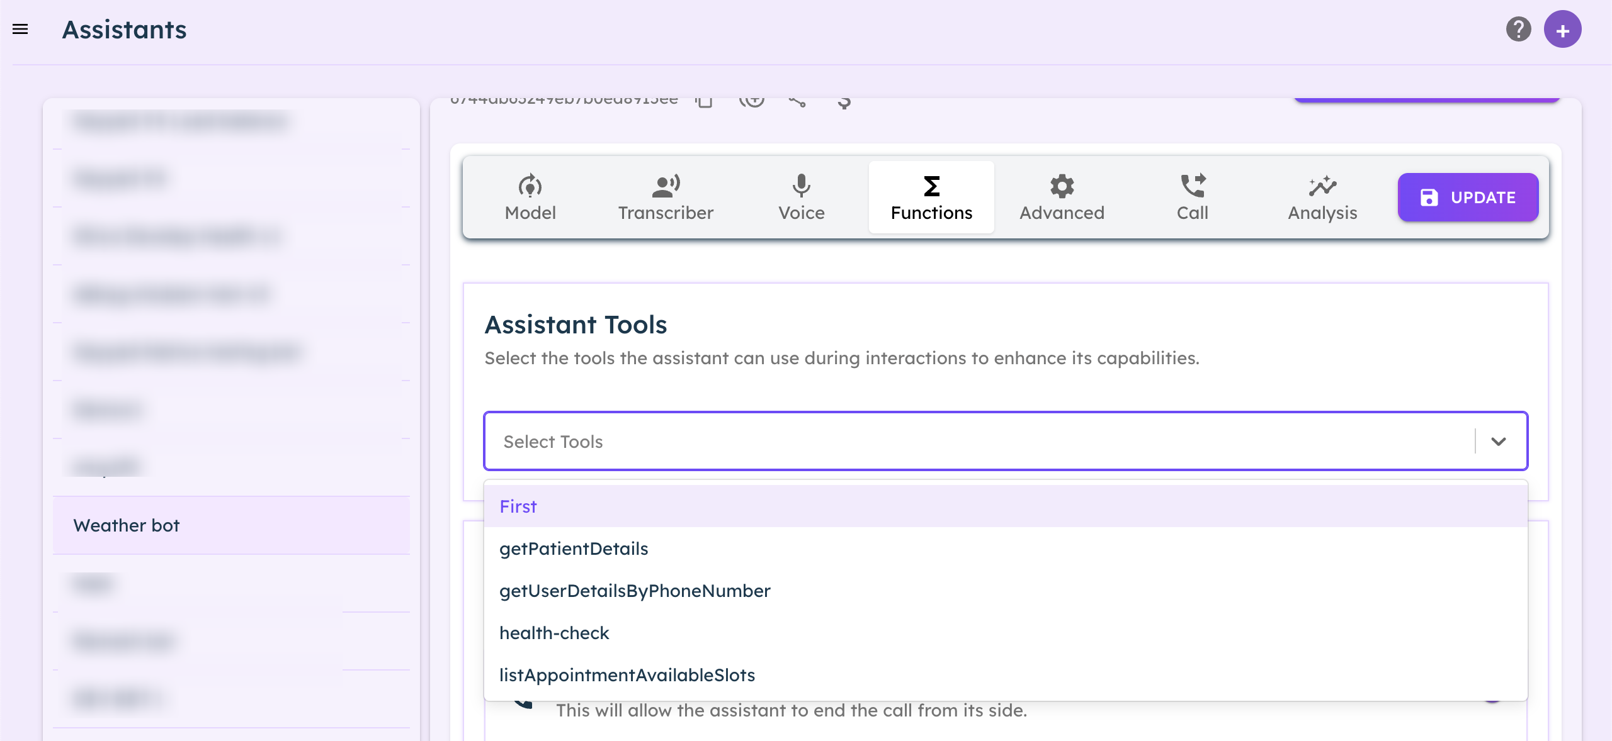Click the duplicate assistant icon
Viewport: 1612px width, 741px height.
[751, 101]
